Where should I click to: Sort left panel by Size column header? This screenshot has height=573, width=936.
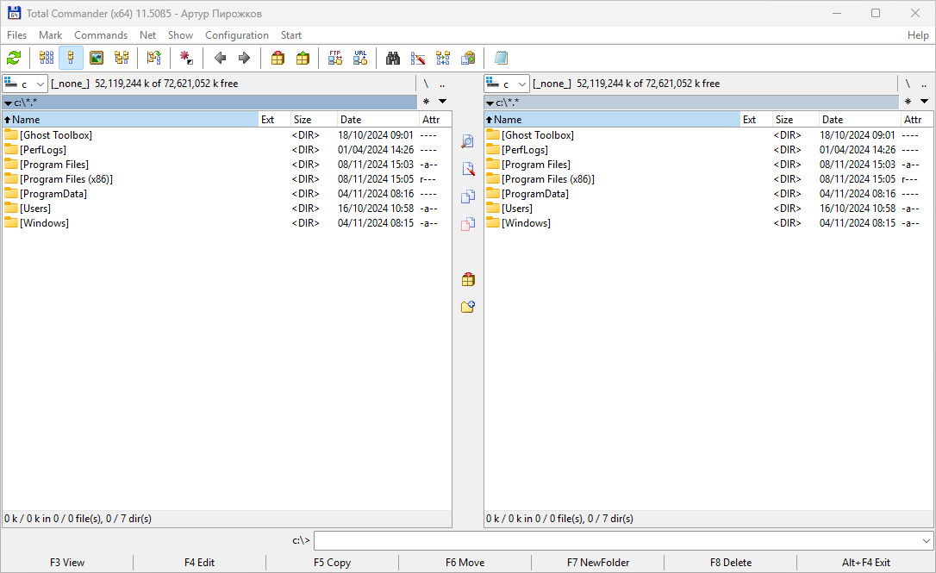314,120
